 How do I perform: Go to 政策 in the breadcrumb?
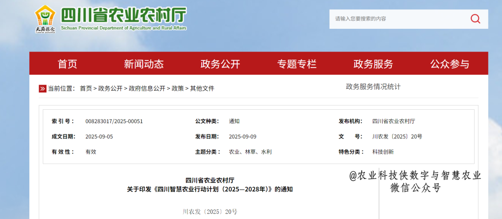(178, 89)
